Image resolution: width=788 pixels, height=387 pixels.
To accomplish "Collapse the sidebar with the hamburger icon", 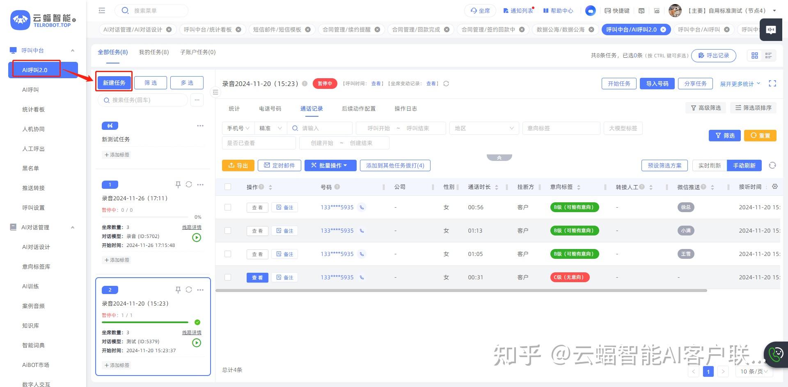I will pos(102,11).
